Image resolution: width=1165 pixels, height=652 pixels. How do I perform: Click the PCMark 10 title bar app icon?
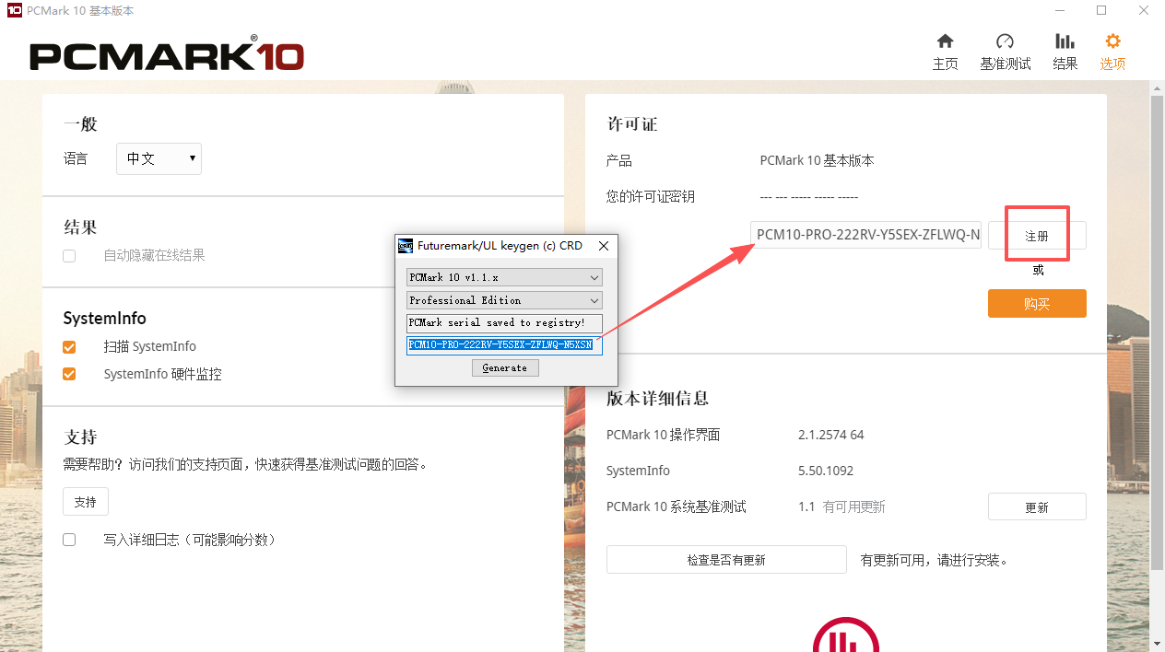(x=14, y=11)
